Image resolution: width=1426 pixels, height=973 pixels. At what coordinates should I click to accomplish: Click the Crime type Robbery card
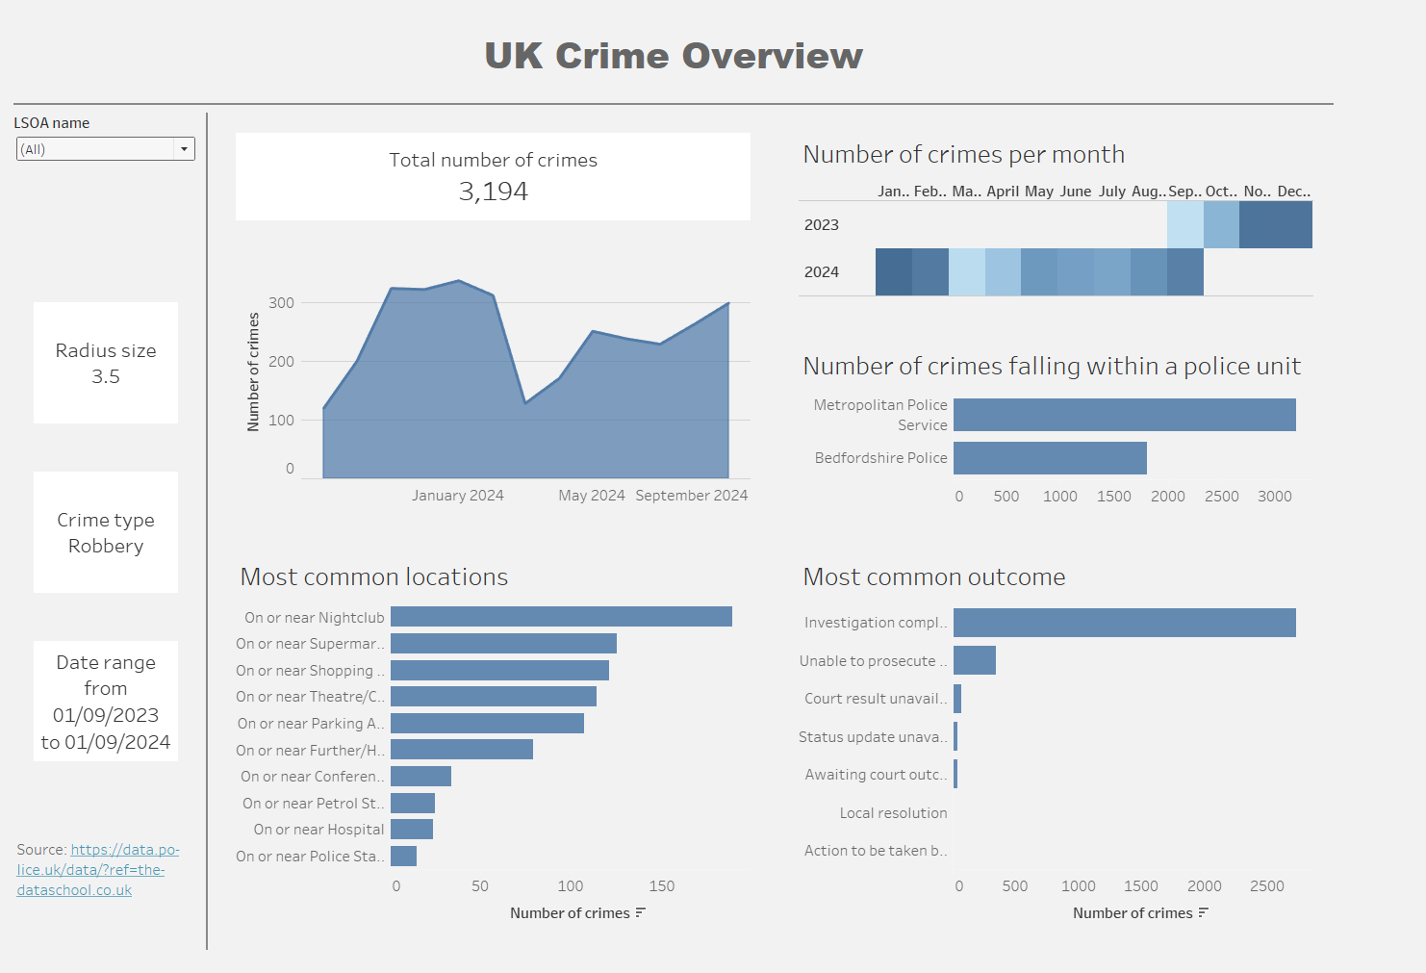point(106,532)
